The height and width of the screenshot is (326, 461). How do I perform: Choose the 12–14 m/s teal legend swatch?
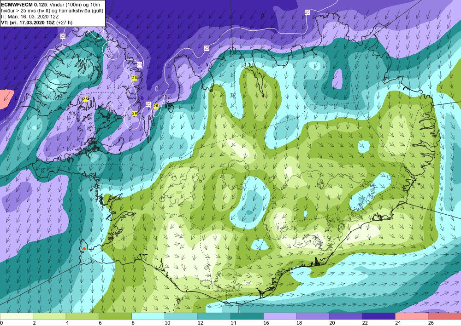coord(214,316)
